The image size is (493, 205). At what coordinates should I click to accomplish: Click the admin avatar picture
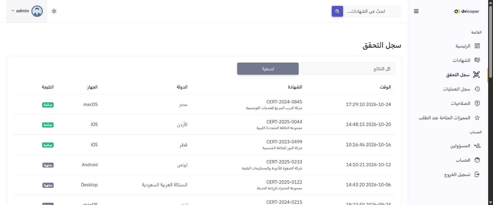coord(37,11)
